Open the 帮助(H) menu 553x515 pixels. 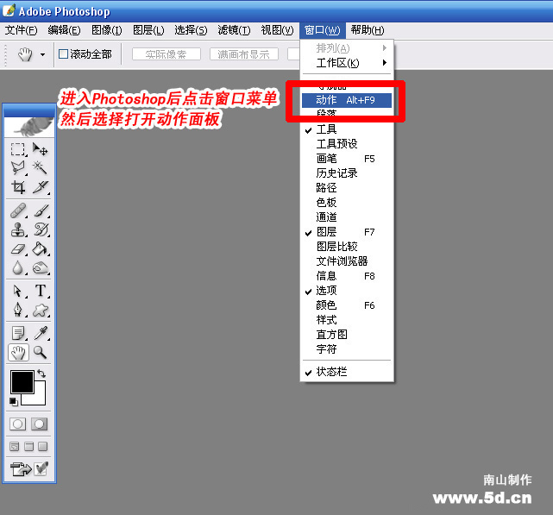point(368,30)
